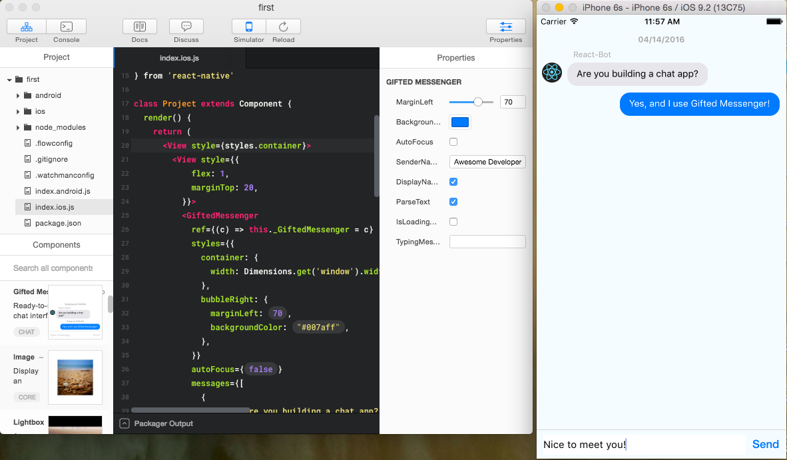Click the index.android.js file icon
The image size is (787, 460).
(x=27, y=191)
